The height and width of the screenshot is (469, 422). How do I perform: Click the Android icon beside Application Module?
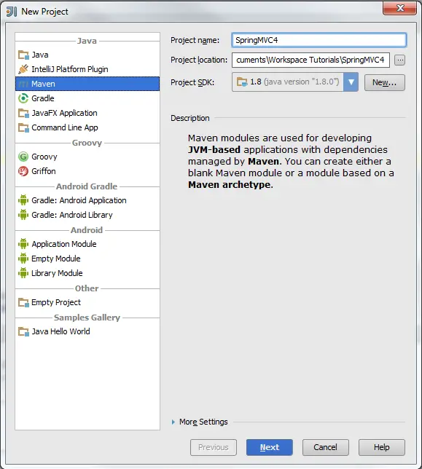(23, 244)
